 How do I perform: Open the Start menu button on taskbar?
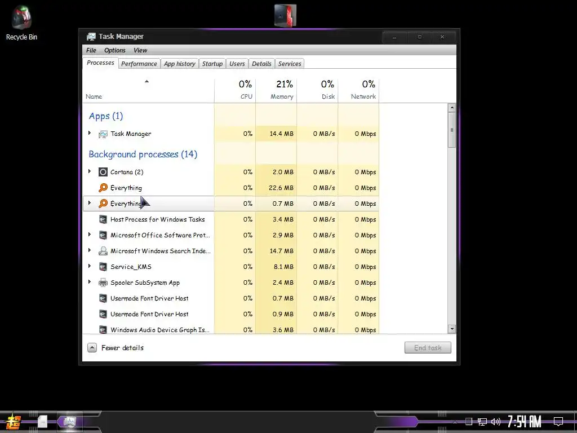[14, 422]
